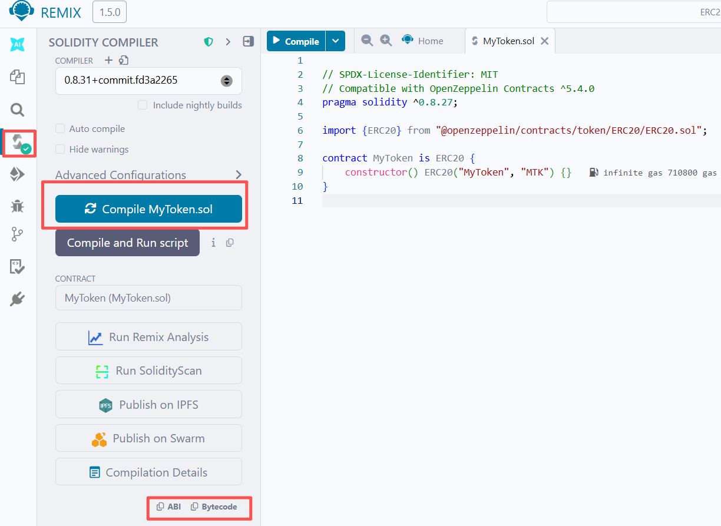Click the pragma solidity ^0.8.27 line

click(390, 102)
